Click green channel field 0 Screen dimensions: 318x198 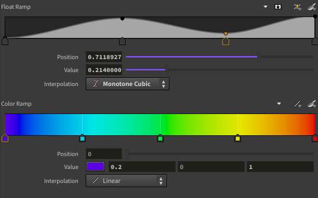[211, 167]
